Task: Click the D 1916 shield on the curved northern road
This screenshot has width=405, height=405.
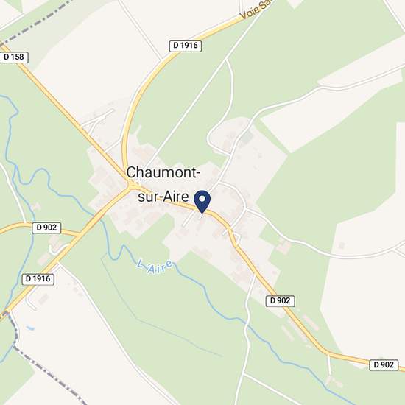Action: pos(186,46)
